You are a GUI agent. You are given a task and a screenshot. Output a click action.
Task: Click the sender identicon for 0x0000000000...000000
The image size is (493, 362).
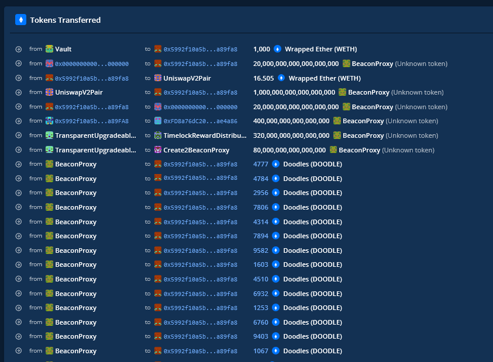49,64
